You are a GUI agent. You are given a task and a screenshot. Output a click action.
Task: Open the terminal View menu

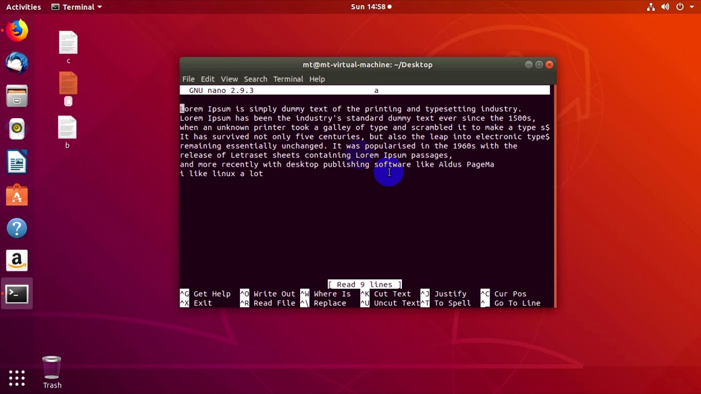point(229,79)
